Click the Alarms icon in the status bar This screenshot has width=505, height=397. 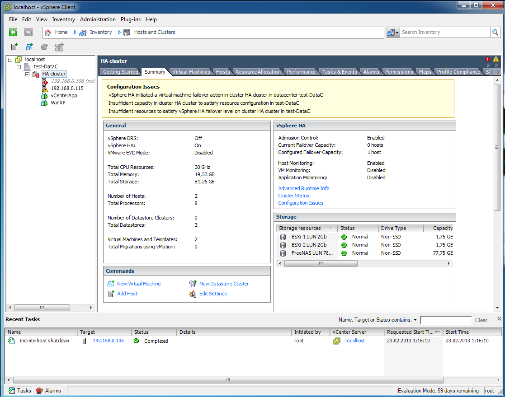pyautogui.click(x=40, y=391)
